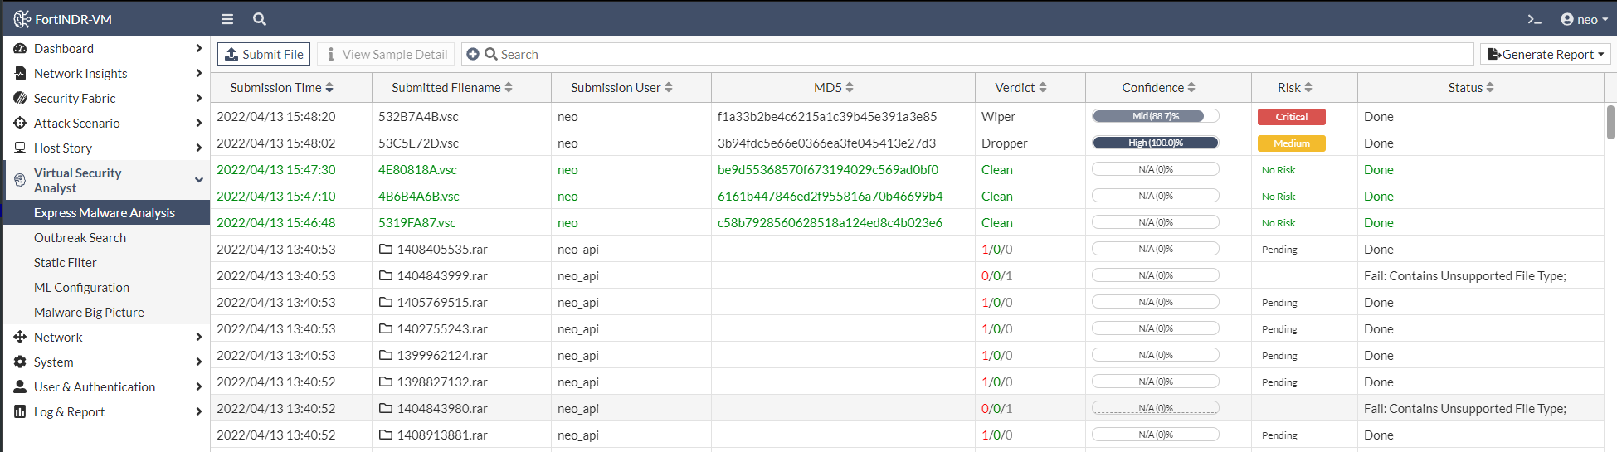This screenshot has width=1617, height=452.
Task: Click the System gear icon
Action: point(20,362)
